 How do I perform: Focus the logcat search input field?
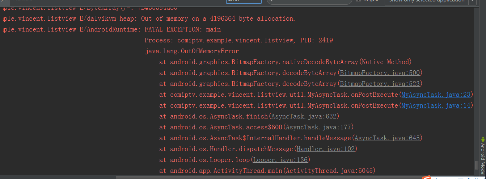(311, 1)
